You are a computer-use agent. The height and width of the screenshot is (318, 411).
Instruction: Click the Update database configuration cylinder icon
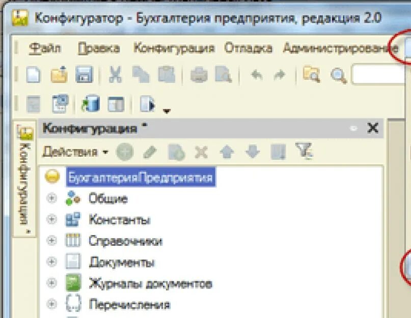tap(91, 103)
